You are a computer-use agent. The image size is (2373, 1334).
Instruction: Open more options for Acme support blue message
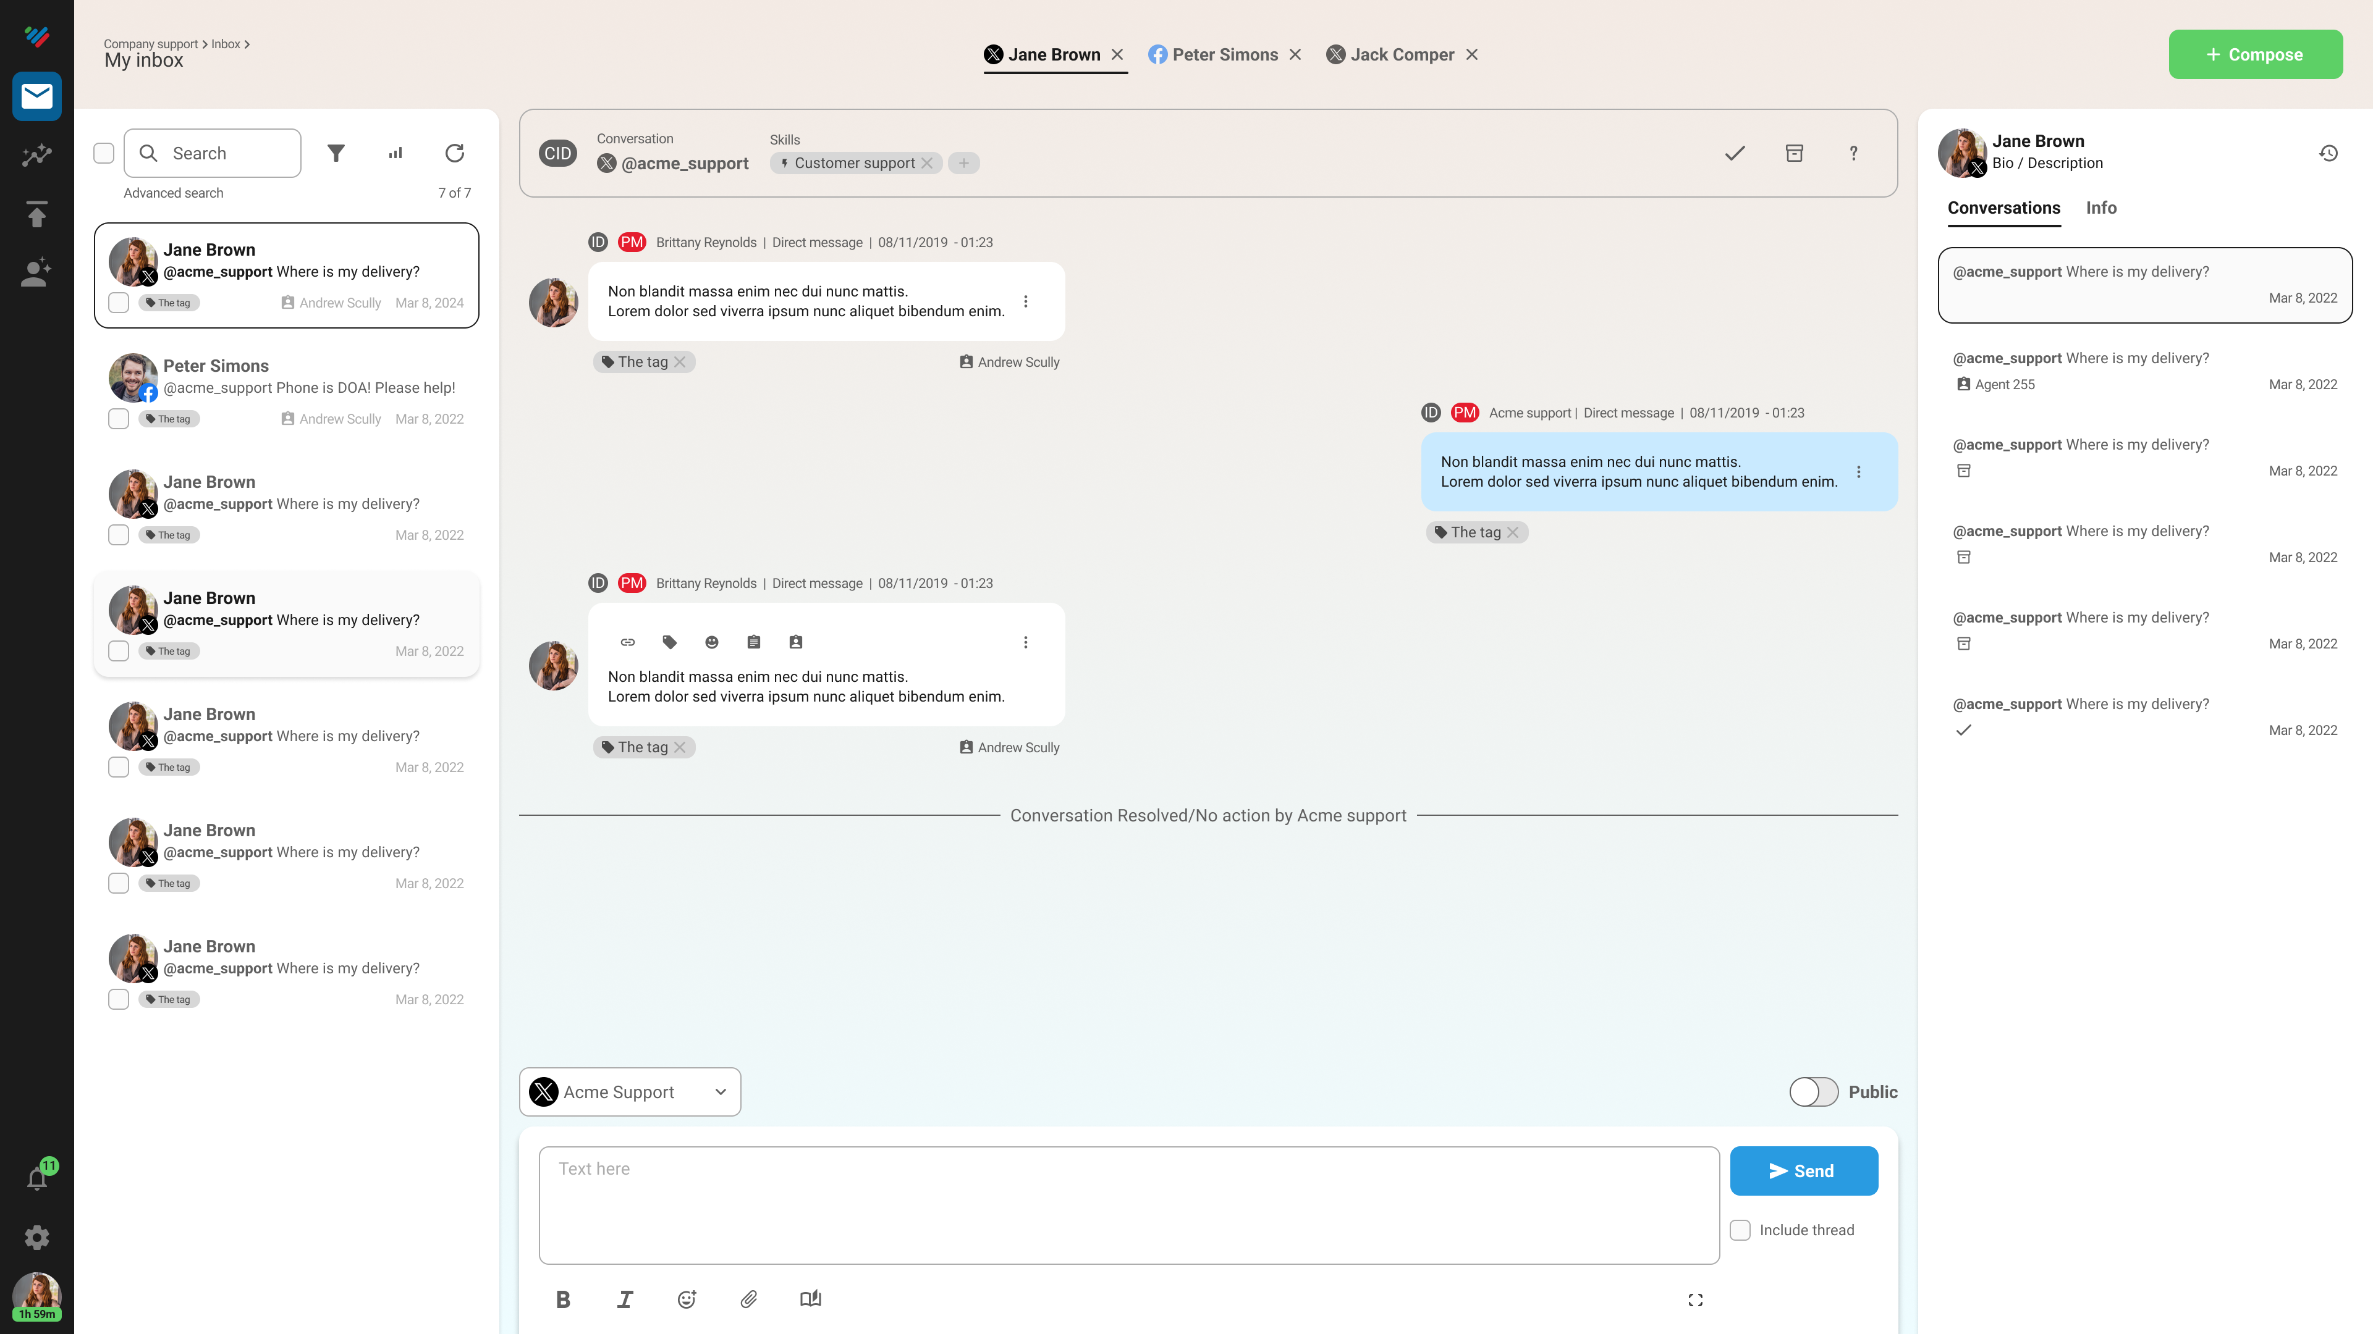tap(1858, 471)
